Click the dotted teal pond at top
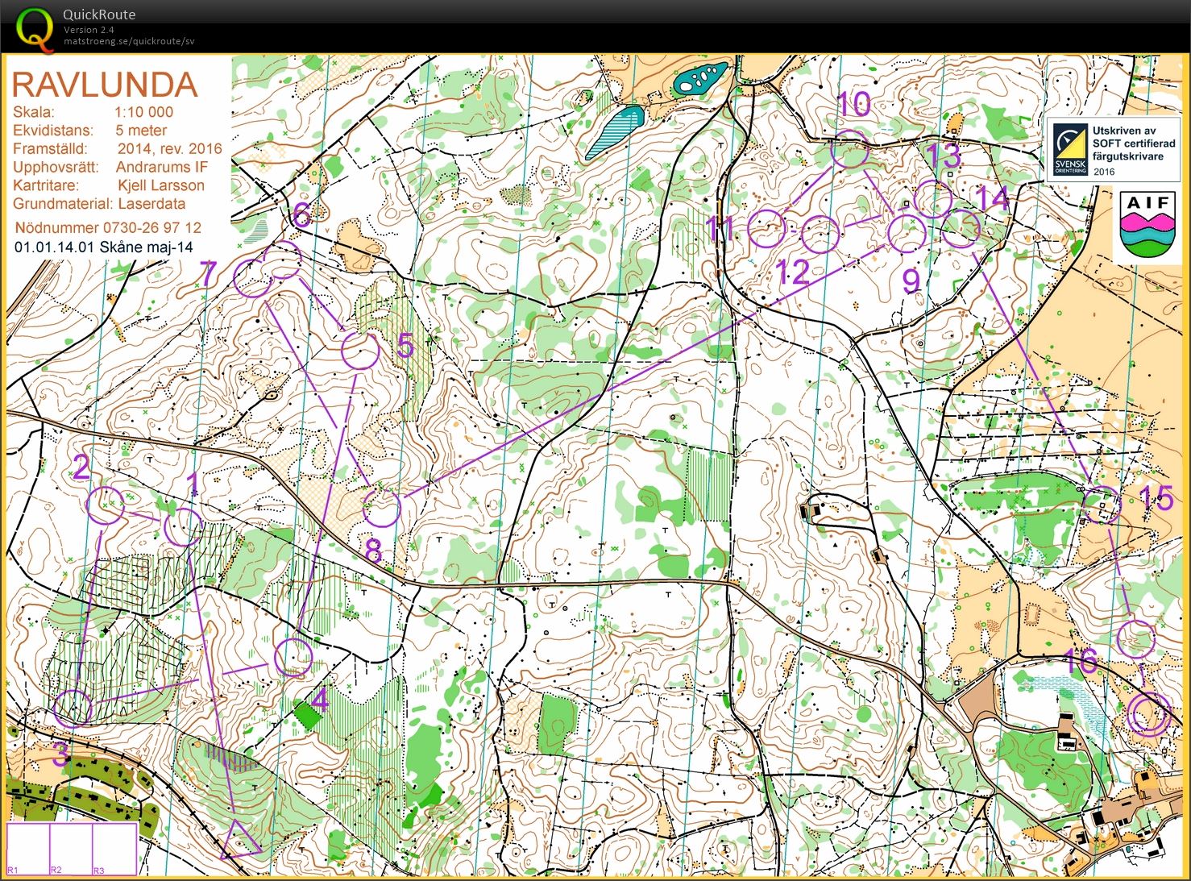 point(699,77)
